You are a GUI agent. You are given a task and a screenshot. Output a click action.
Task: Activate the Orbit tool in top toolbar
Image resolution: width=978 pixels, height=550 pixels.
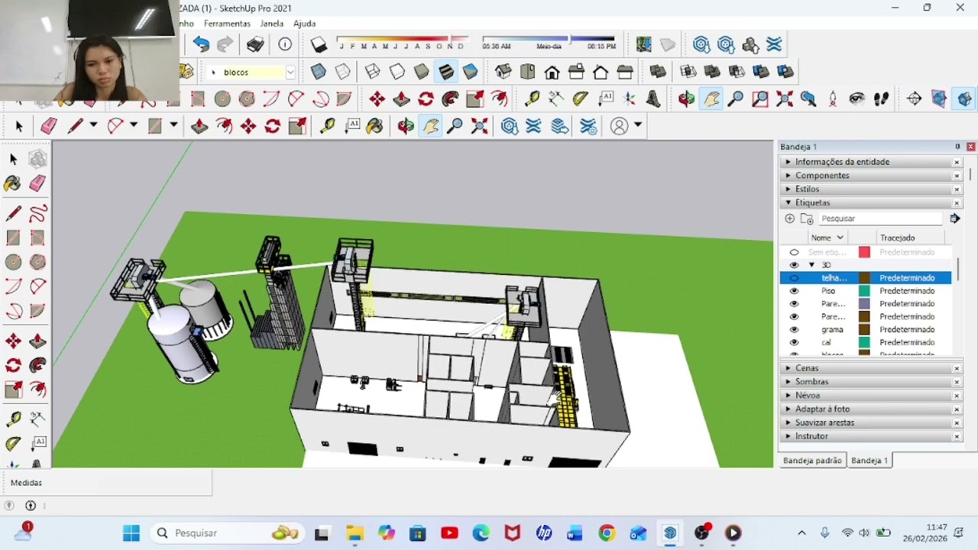[686, 99]
